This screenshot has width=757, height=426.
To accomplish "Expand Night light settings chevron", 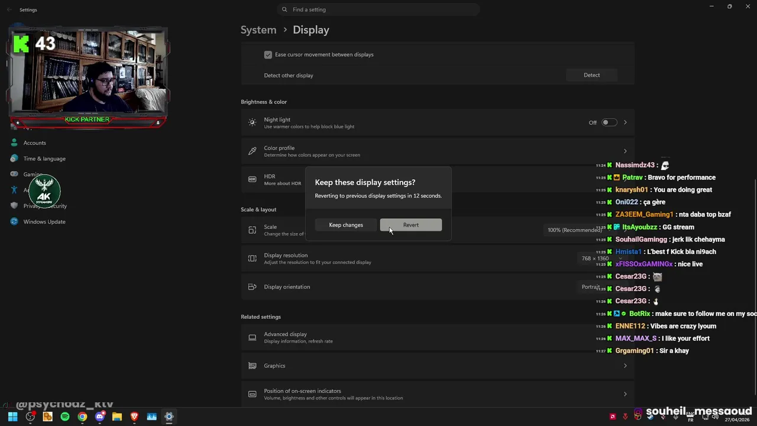I will pyautogui.click(x=625, y=122).
